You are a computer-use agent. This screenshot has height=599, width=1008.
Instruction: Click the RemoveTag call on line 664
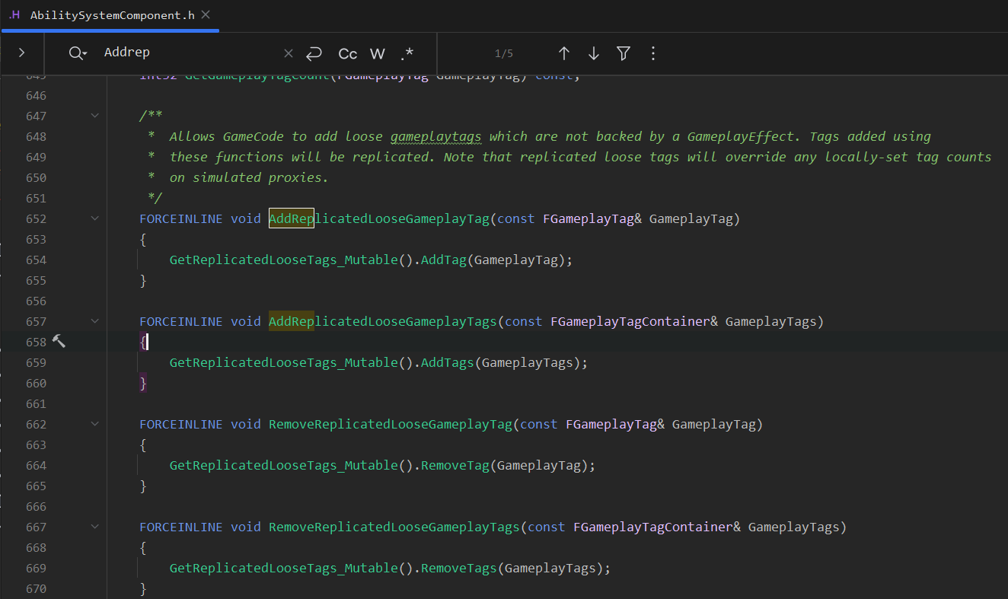(x=455, y=465)
